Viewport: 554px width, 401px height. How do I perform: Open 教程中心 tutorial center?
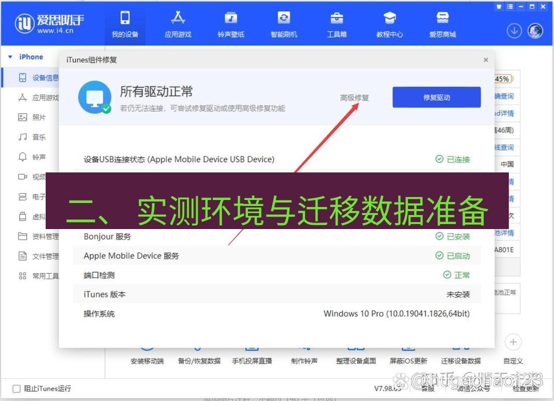(389, 24)
